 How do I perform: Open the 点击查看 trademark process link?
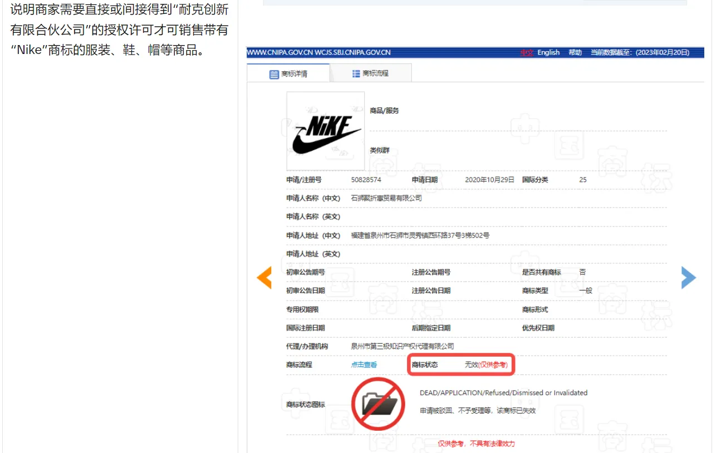tap(364, 365)
